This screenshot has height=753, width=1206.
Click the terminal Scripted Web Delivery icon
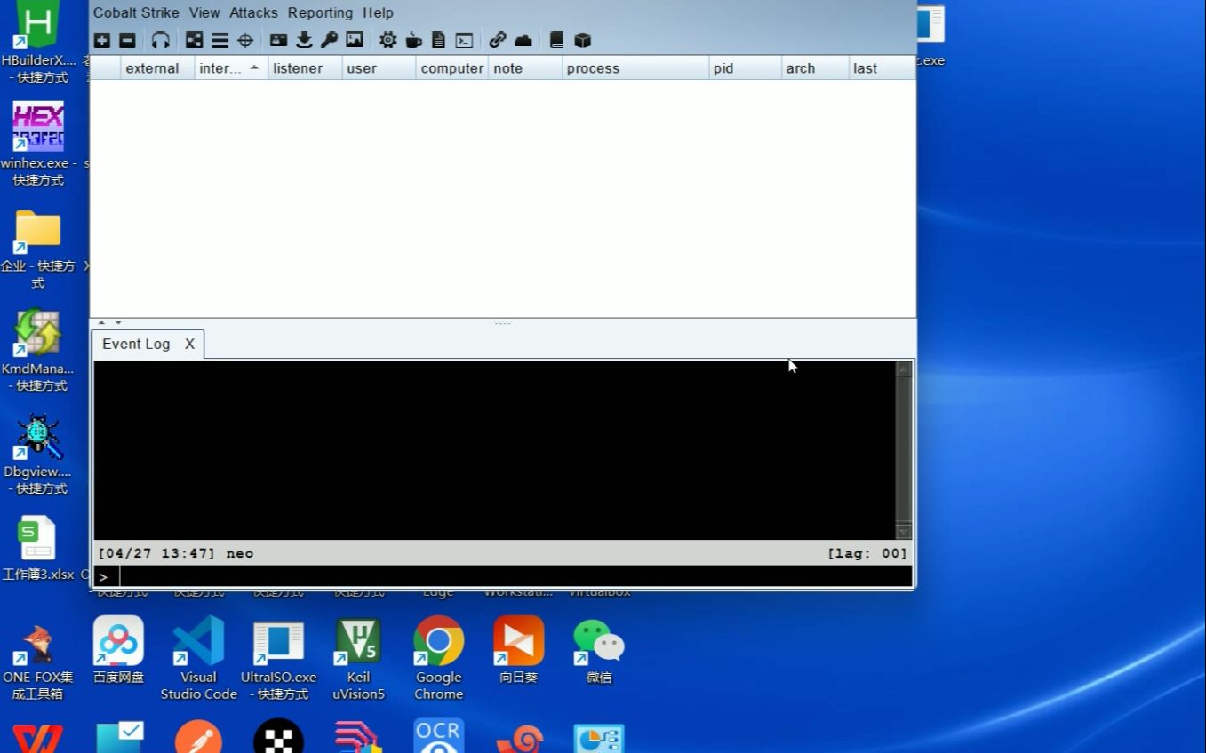point(464,40)
